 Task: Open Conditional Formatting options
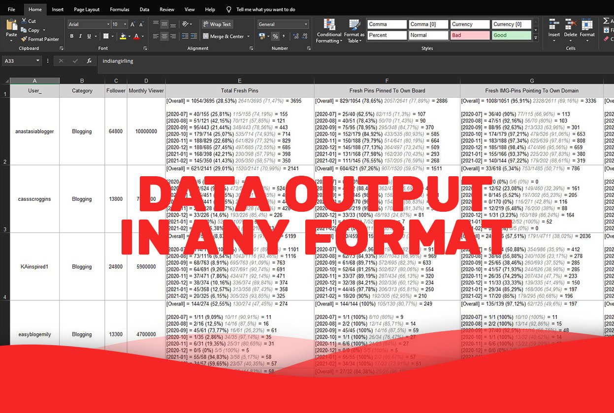[328, 31]
